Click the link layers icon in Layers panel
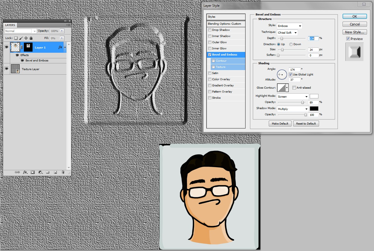Viewport: 374px width, 251px height. point(17,172)
